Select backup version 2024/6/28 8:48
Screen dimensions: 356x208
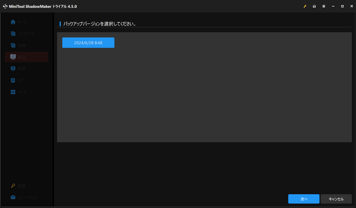88,43
